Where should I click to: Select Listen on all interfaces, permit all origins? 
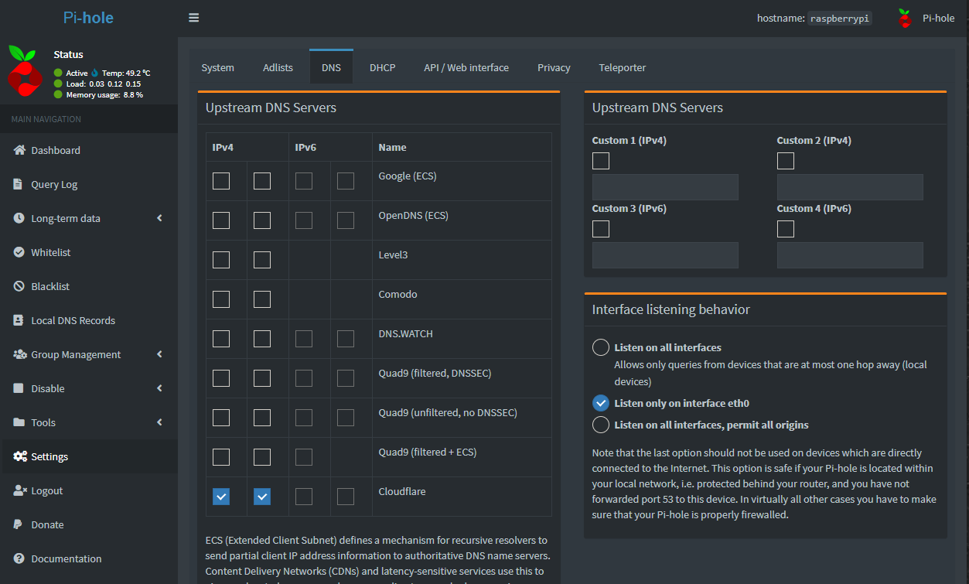point(601,425)
